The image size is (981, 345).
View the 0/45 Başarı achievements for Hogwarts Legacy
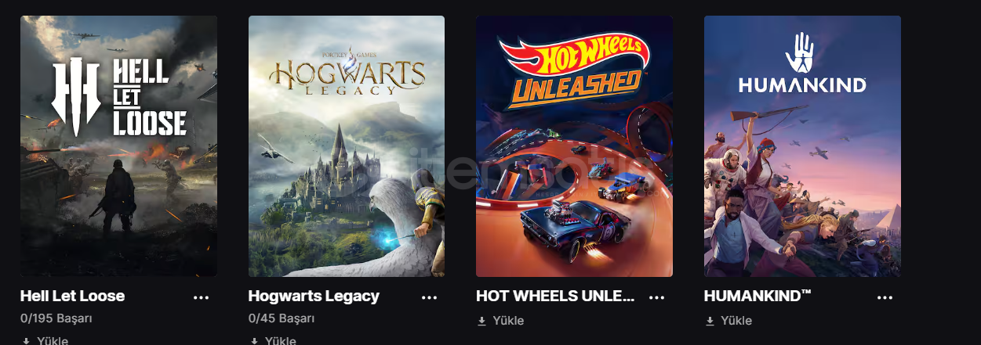[282, 318]
